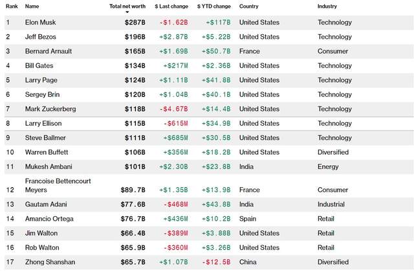Click the $ Last change column header

[171, 6]
